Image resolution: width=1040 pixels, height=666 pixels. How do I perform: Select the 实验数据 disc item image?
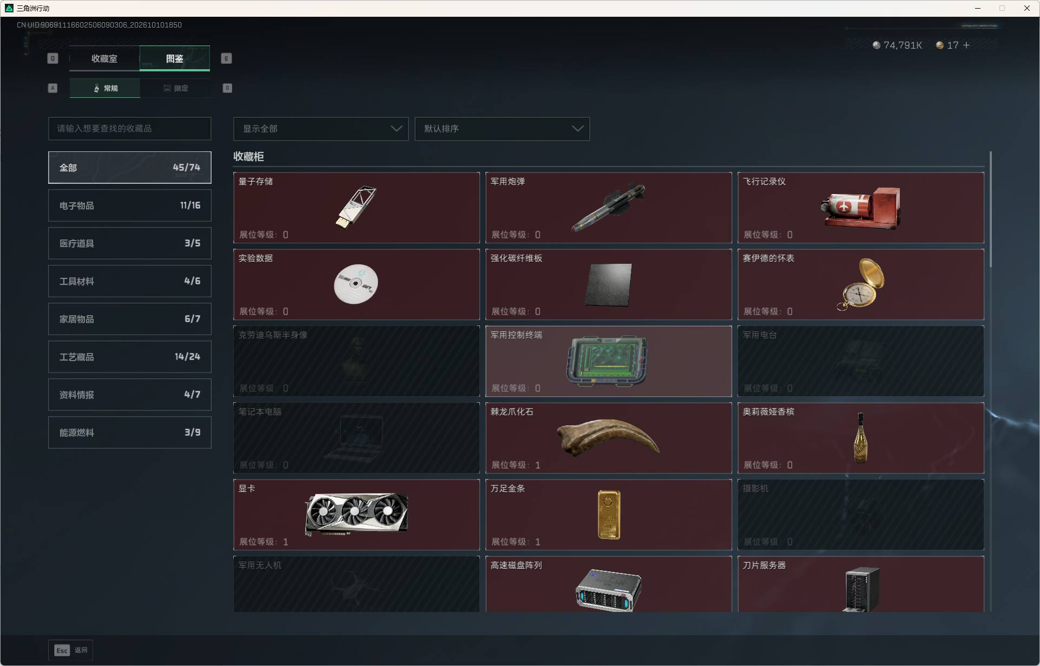[x=356, y=284]
